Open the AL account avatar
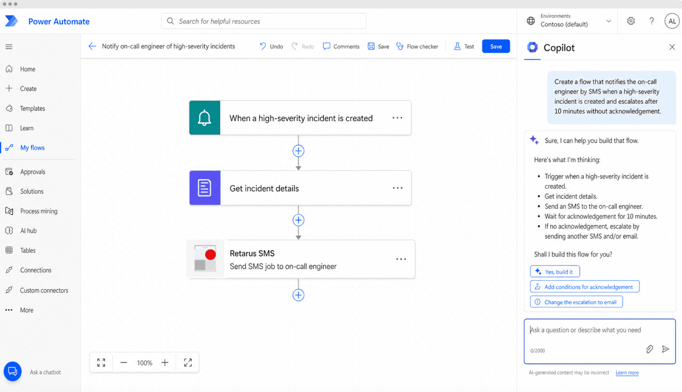 click(x=672, y=21)
